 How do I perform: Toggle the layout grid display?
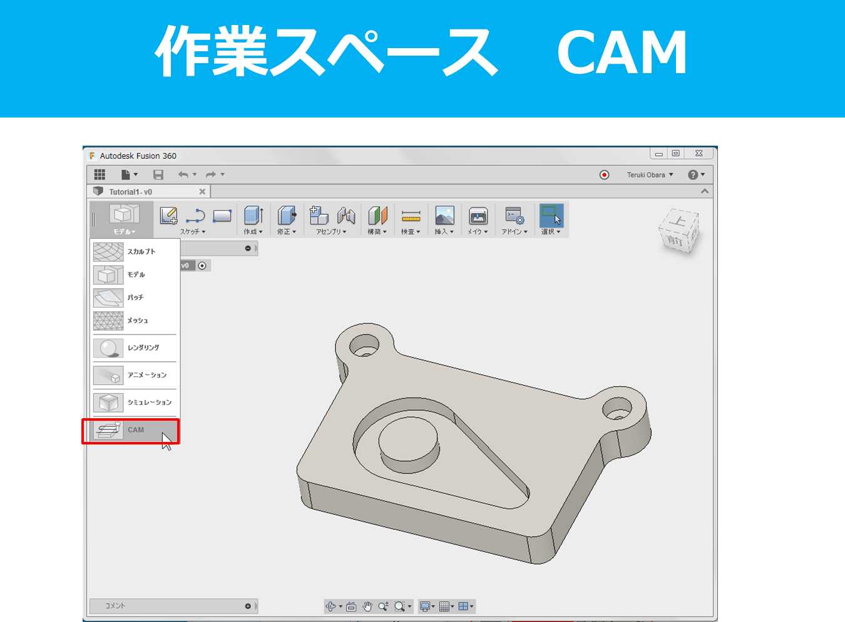[443, 606]
